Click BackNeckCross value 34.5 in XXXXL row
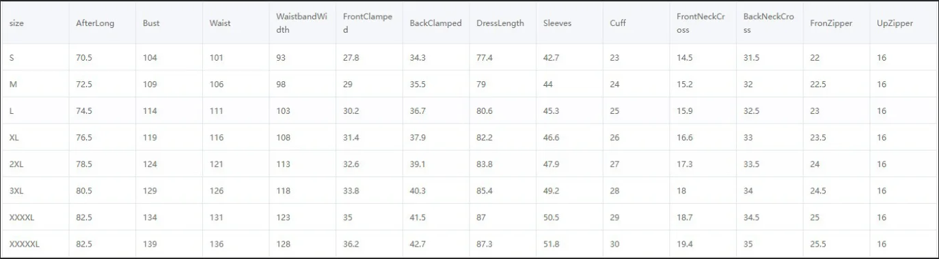The height and width of the screenshot is (259, 939). 752,217
